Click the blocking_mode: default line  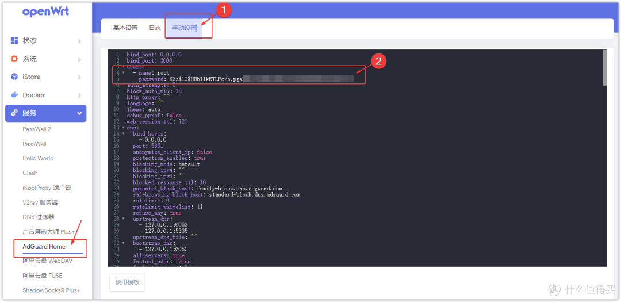coord(166,164)
